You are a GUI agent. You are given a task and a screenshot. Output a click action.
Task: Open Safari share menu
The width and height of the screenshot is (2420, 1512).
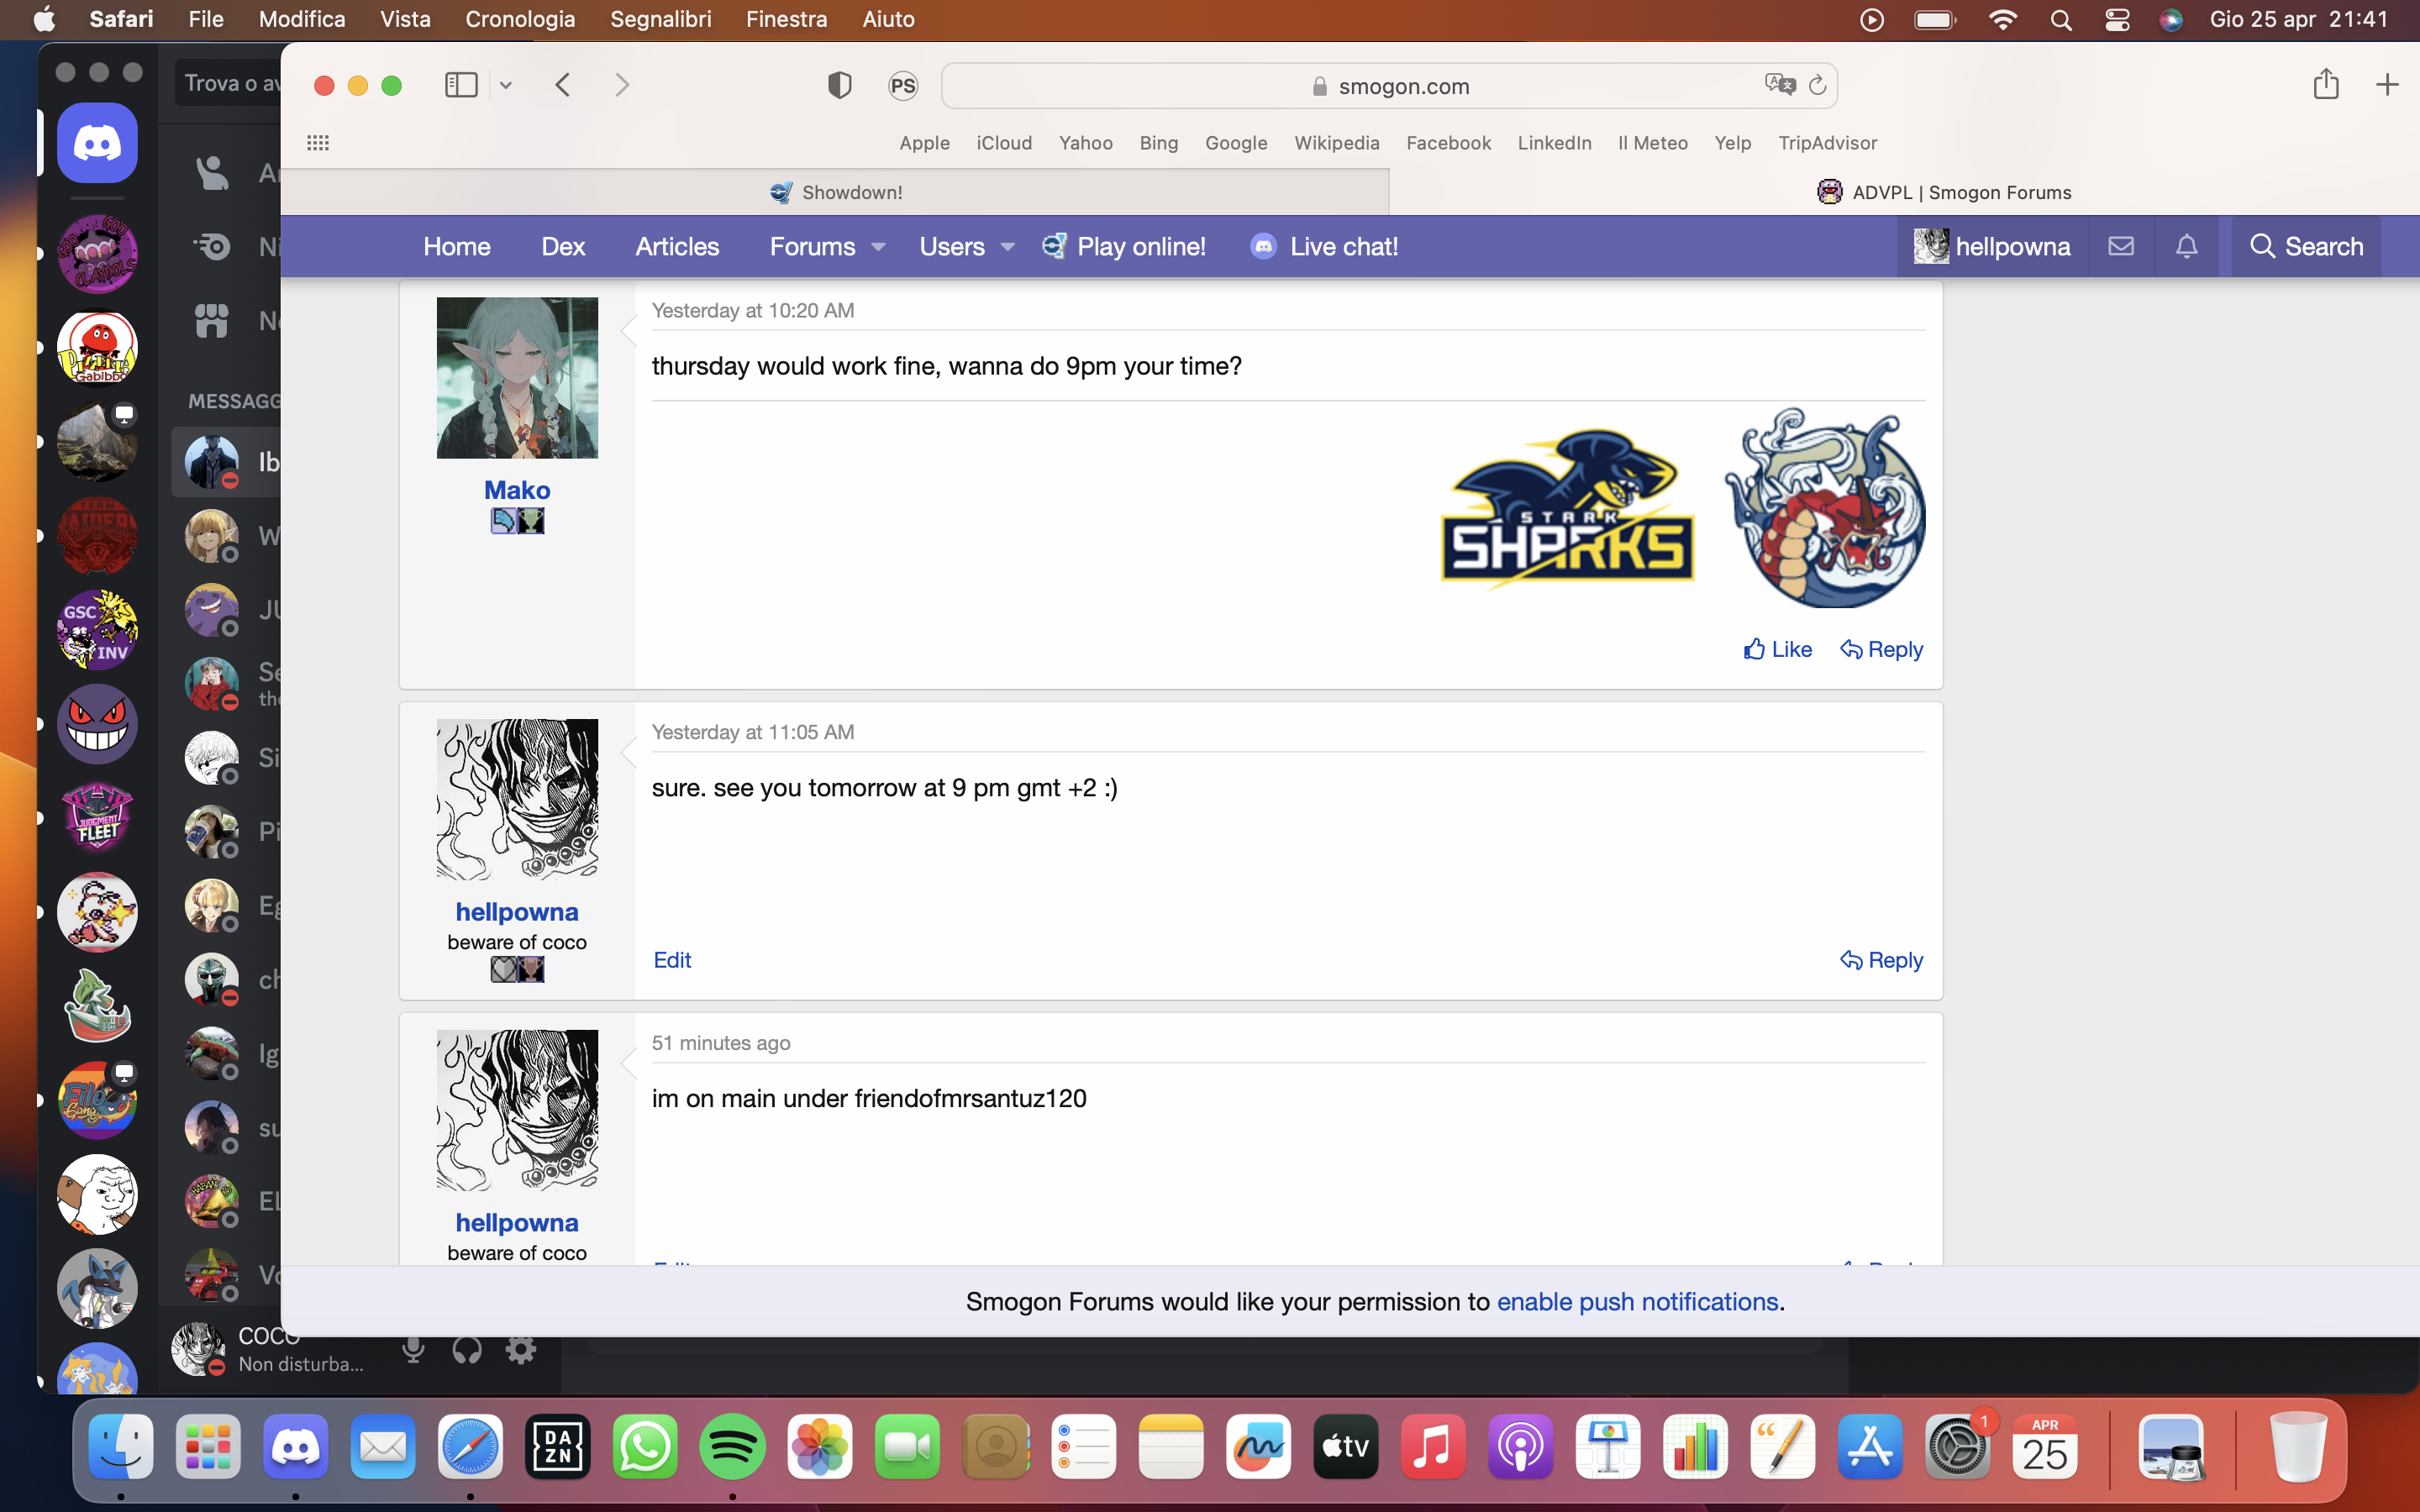(2326, 84)
